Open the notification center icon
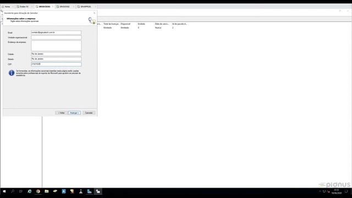 [346, 191]
